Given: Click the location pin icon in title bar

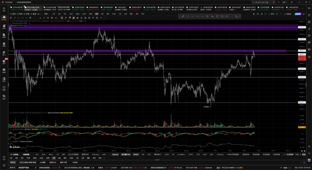Looking at the screenshot, I should (279, 2).
